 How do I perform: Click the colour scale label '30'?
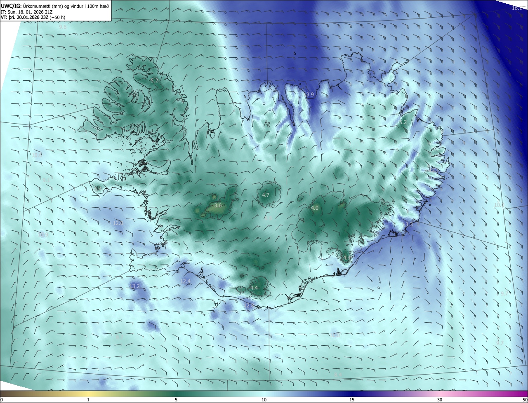440,400
